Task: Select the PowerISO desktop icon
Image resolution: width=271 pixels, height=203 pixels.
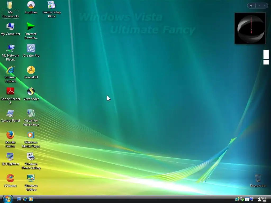Action: pos(31,72)
